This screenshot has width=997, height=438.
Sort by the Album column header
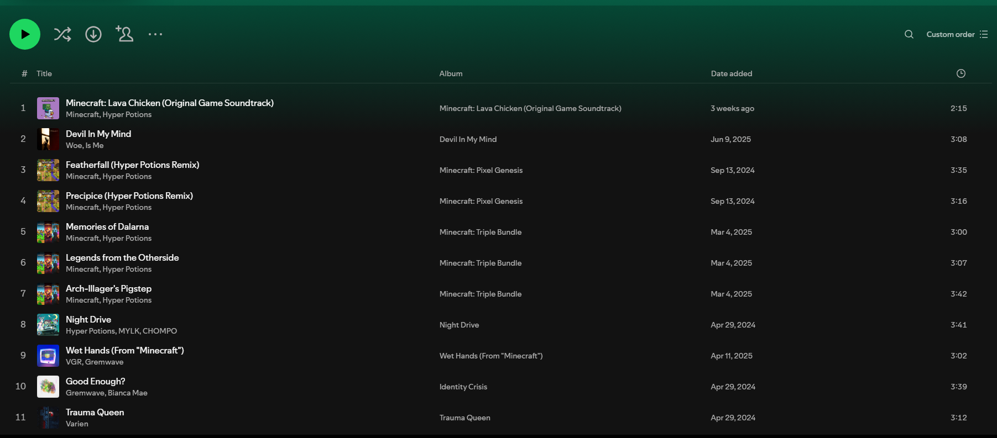(x=451, y=73)
